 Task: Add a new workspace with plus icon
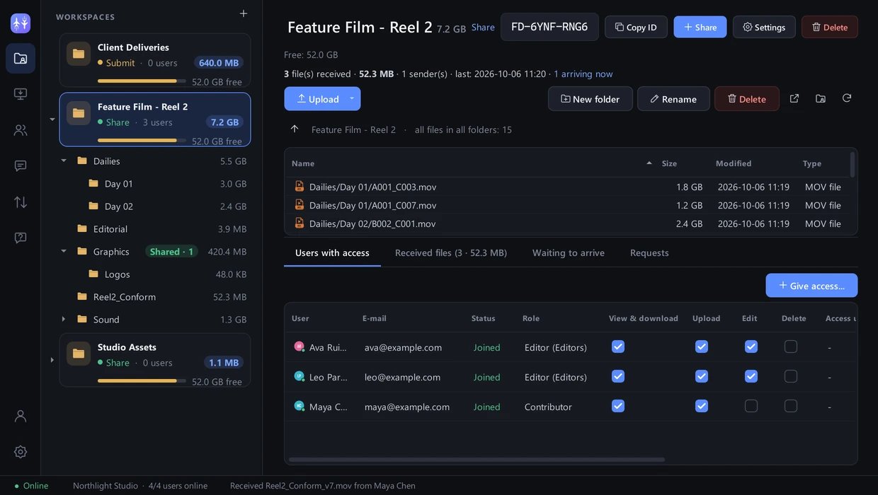coord(244,13)
